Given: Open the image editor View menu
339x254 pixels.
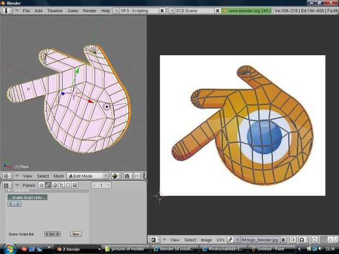Looking at the screenshot, I should coord(174,240).
